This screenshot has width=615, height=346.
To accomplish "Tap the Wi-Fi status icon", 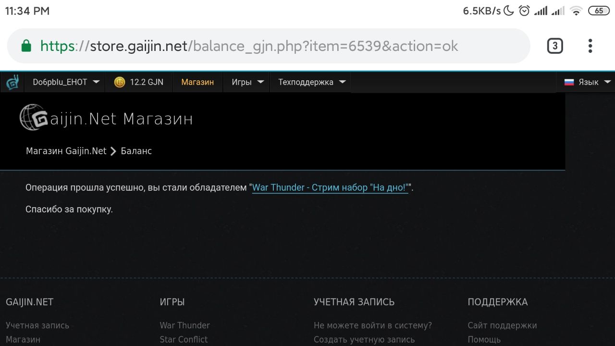I will coord(576,11).
